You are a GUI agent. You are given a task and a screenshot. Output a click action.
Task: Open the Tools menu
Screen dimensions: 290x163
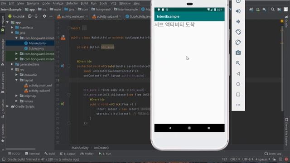coord(103,3)
